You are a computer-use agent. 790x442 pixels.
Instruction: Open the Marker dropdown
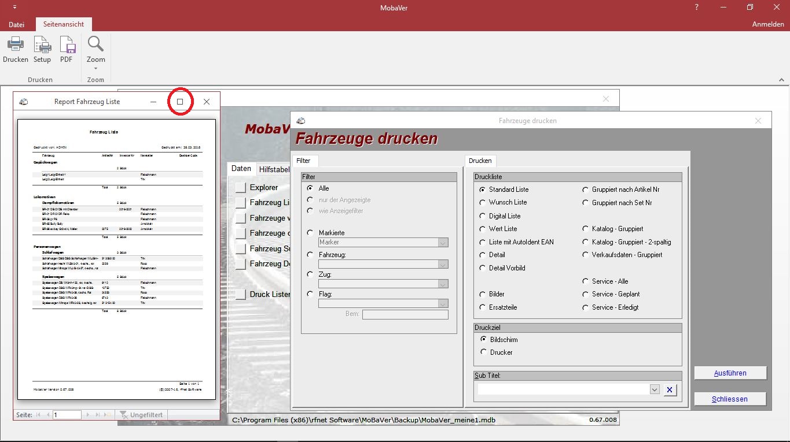click(443, 243)
